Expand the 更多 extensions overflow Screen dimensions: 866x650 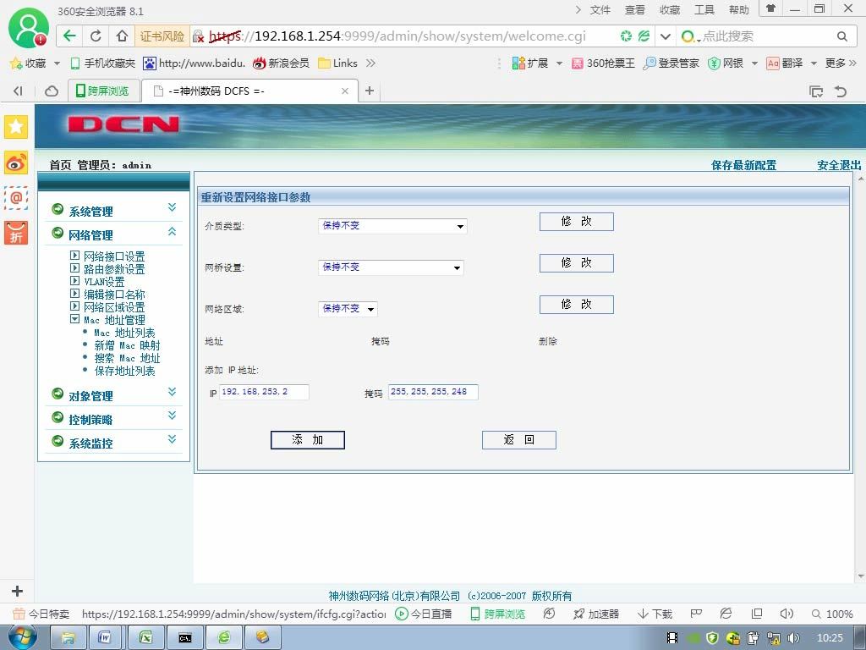[x=841, y=63]
